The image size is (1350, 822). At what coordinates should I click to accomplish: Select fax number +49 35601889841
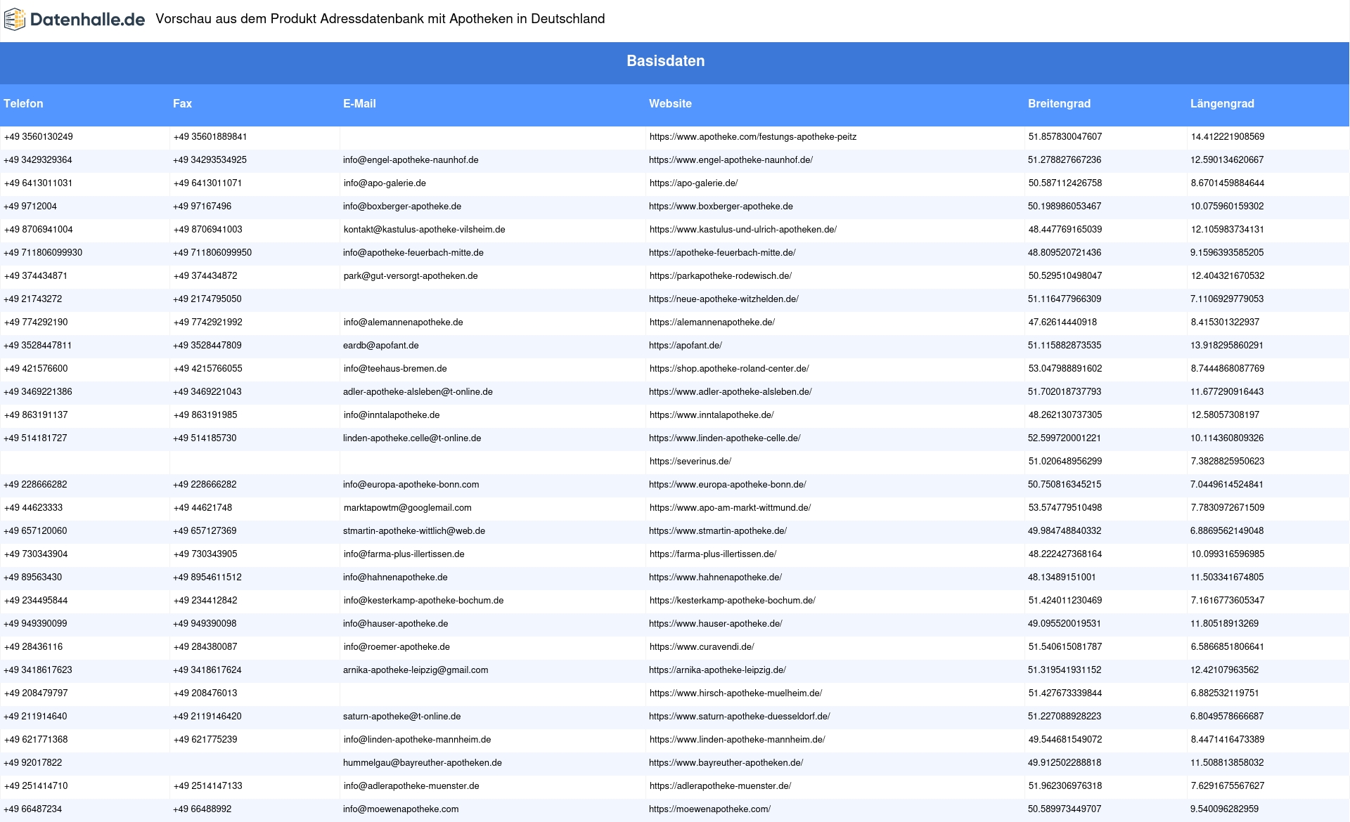[210, 137]
